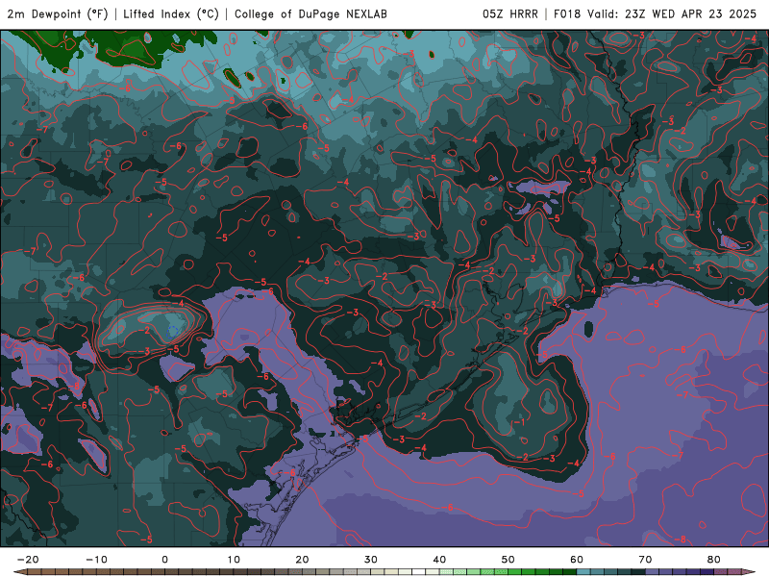Click the '-20' color scale label
The height and width of the screenshot is (577, 769).
[28, 560]
